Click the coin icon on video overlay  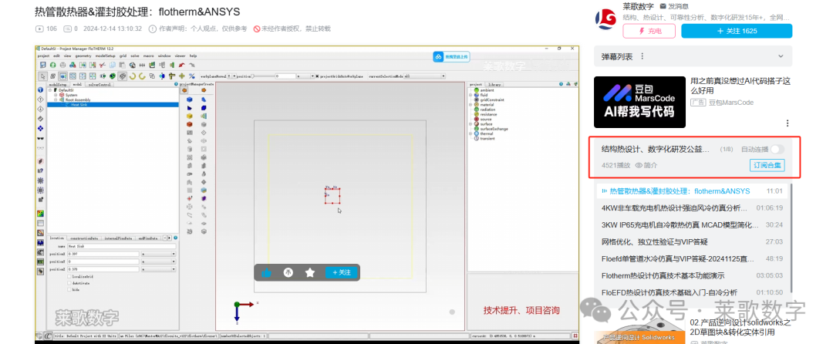288,272
